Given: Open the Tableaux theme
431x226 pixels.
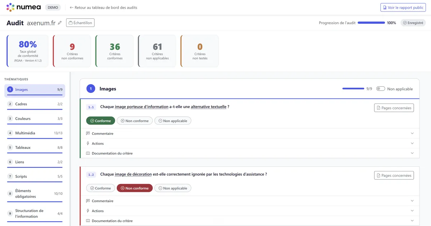Looking at the screenshot, I should click(x=35, y=148).
